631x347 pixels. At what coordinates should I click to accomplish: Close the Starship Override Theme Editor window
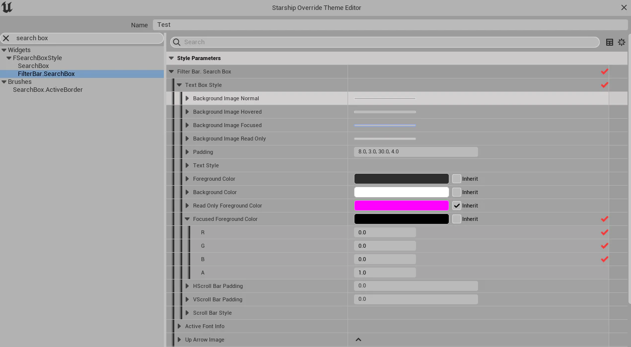(x=624, y=7)
